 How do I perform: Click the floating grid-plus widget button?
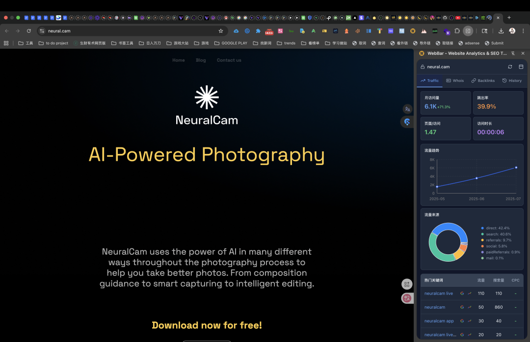click(407, 284)
